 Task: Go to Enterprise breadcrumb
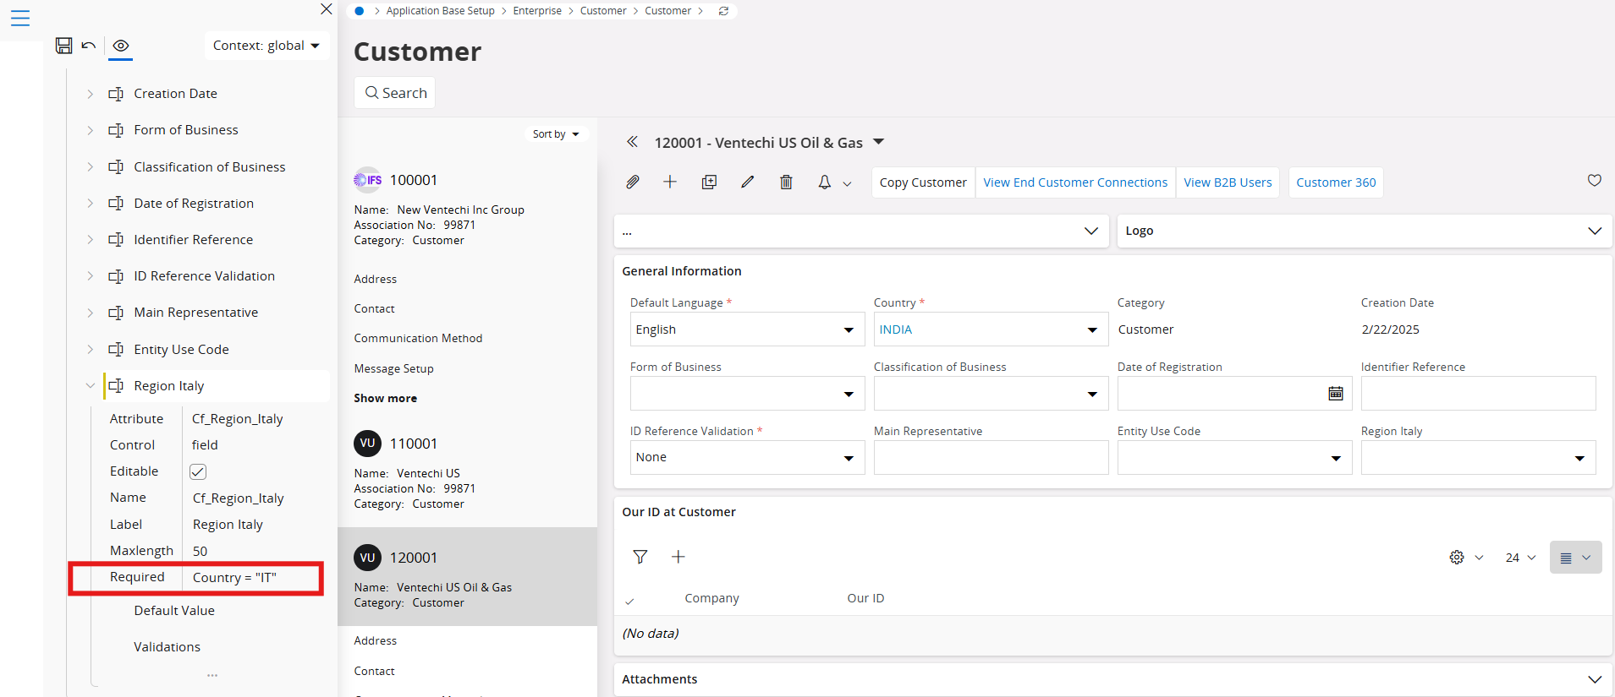(537, 11)
